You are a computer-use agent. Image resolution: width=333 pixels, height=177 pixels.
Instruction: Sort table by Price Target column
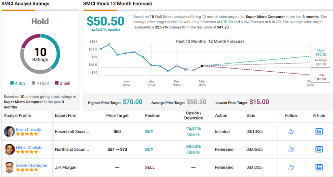click(117, 115)
